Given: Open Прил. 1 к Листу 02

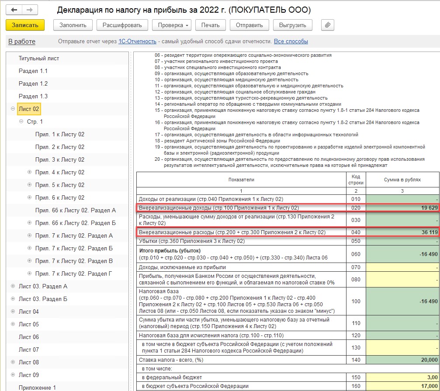Looking at the screenshot, I should coord(60,135).
